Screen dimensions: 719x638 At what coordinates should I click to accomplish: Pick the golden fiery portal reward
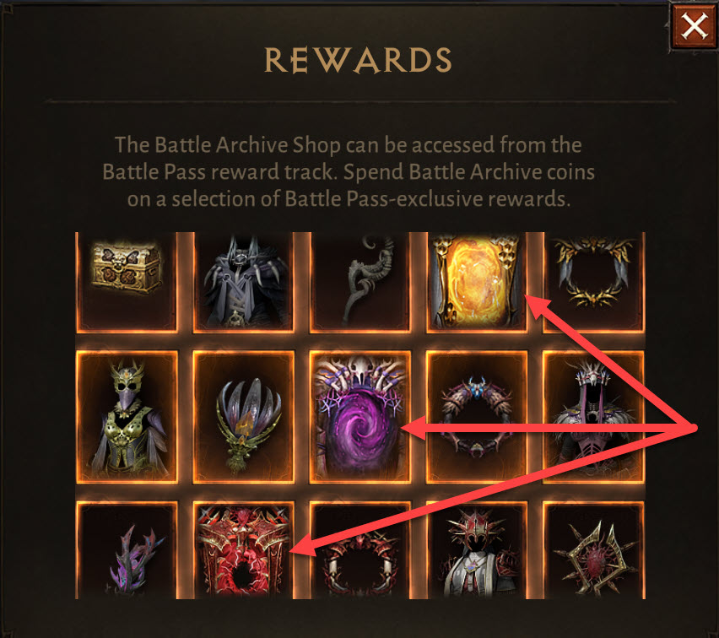pyautogui.click(x=477, y=282)
